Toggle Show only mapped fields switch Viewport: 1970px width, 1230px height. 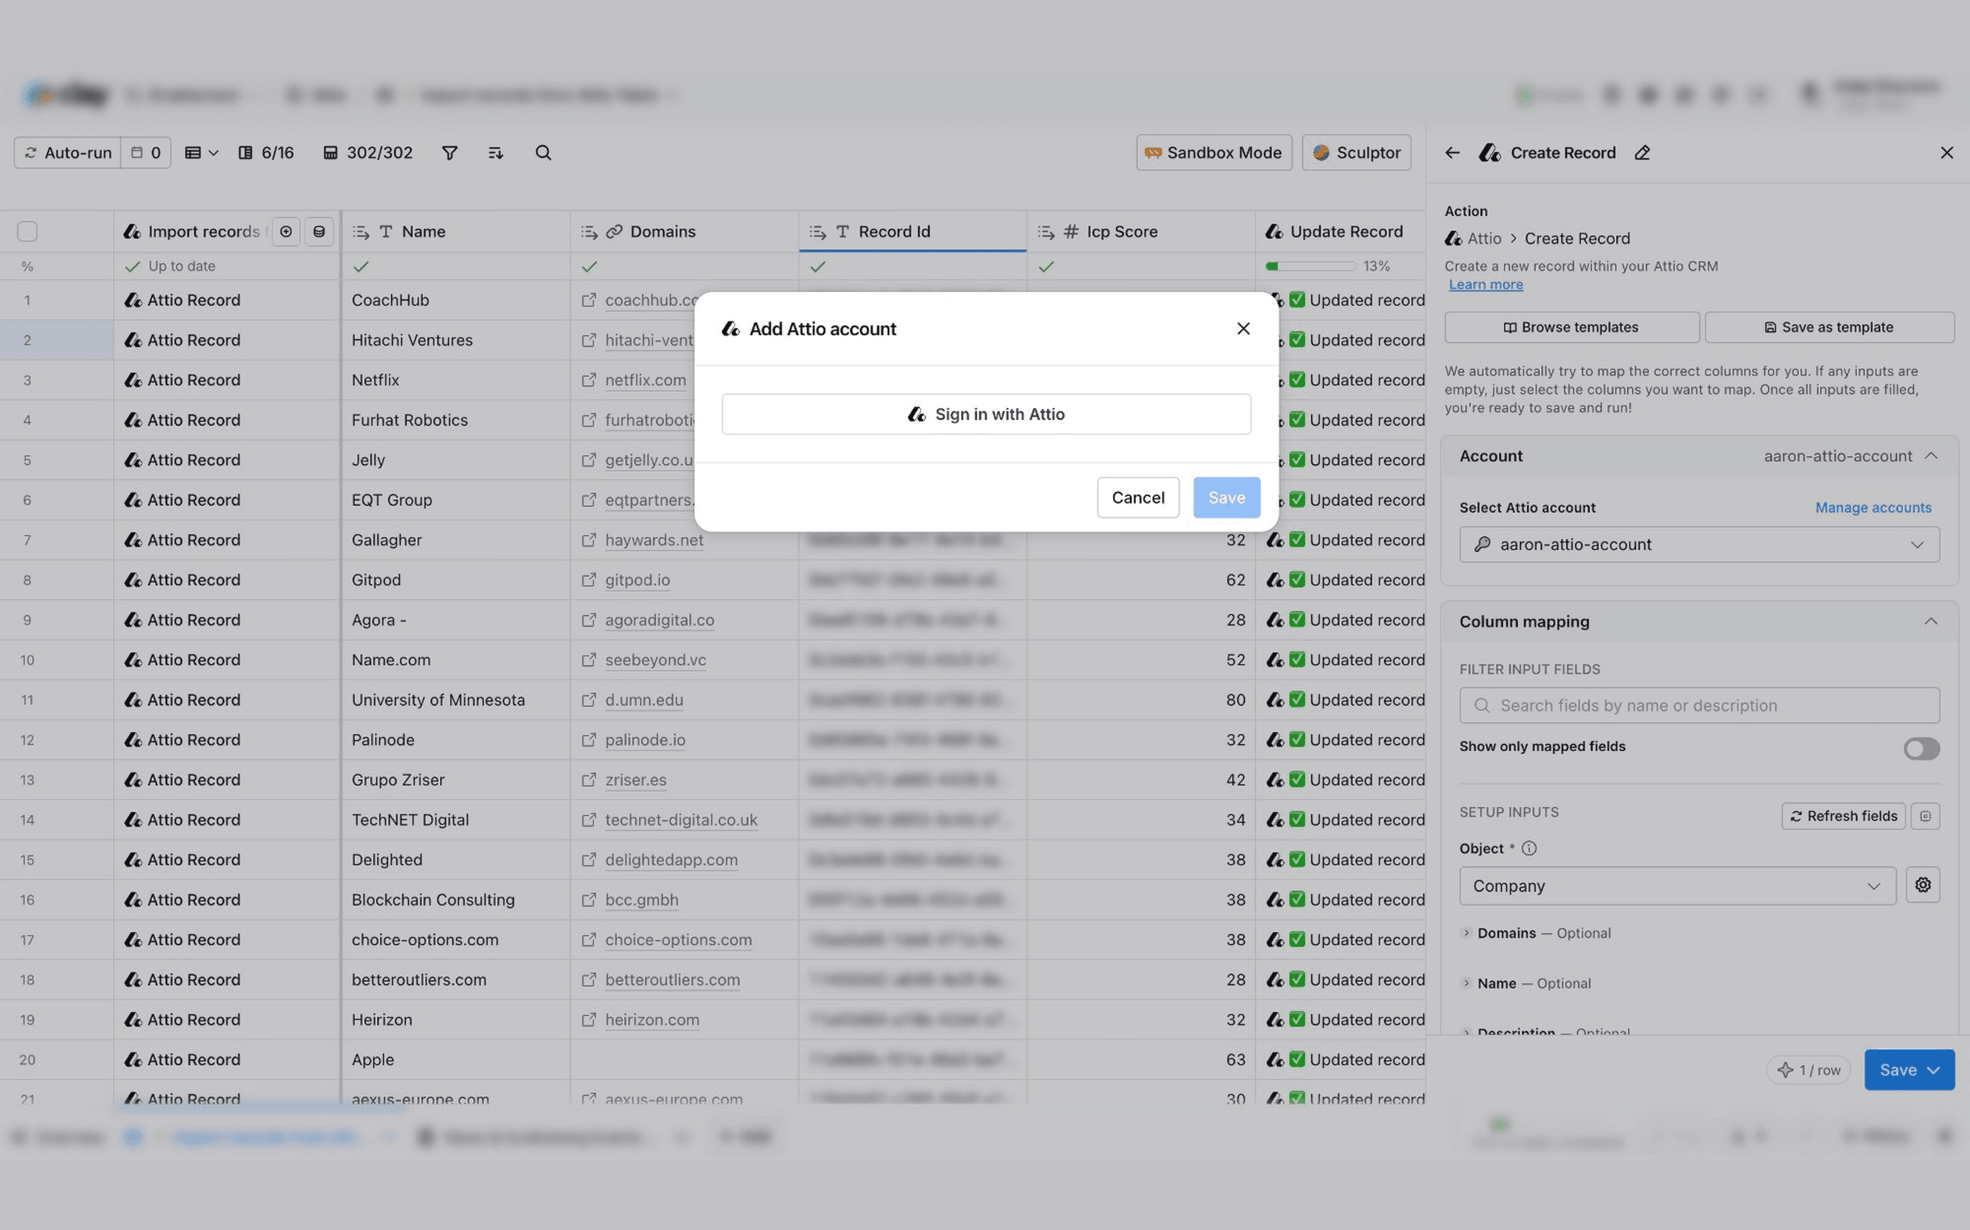pyautogui.click(x=1920, y=748)
